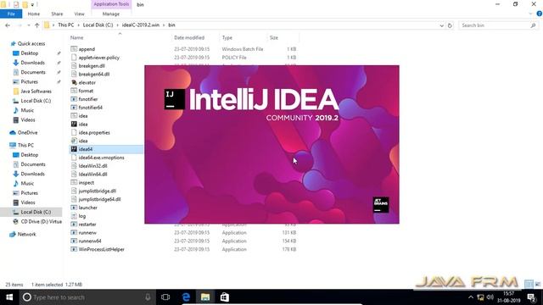This screenshot has height=305, width=543.
Task: Sort files by the Type column
Action: pos(227,37)
